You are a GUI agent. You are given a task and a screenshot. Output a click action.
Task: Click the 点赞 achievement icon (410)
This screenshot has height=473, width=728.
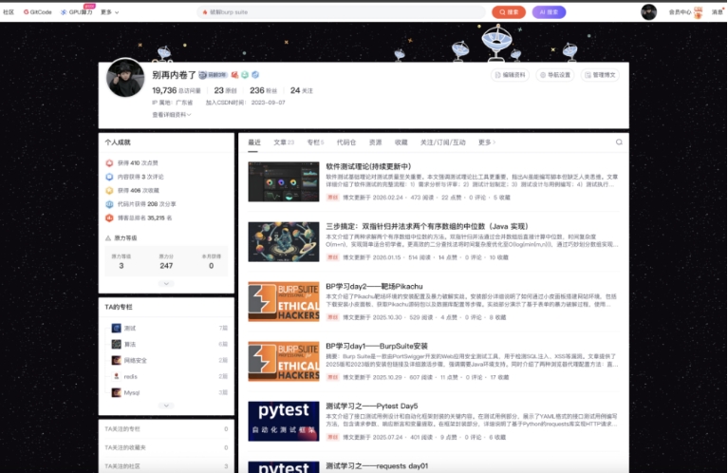pos(109,163)
